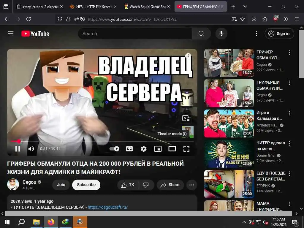
Task: Open options menu for Игра в Кальмара video
Action: tap(290, 113)
